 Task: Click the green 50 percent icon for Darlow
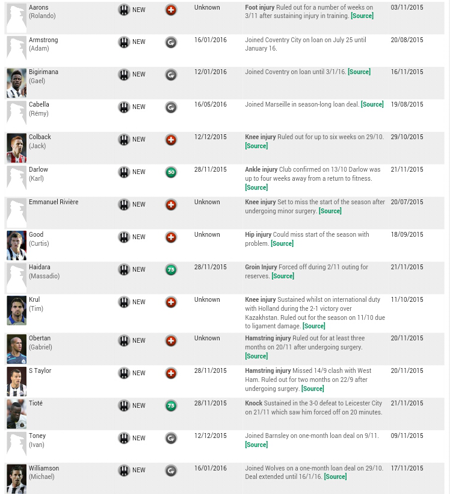coord(171,172)
